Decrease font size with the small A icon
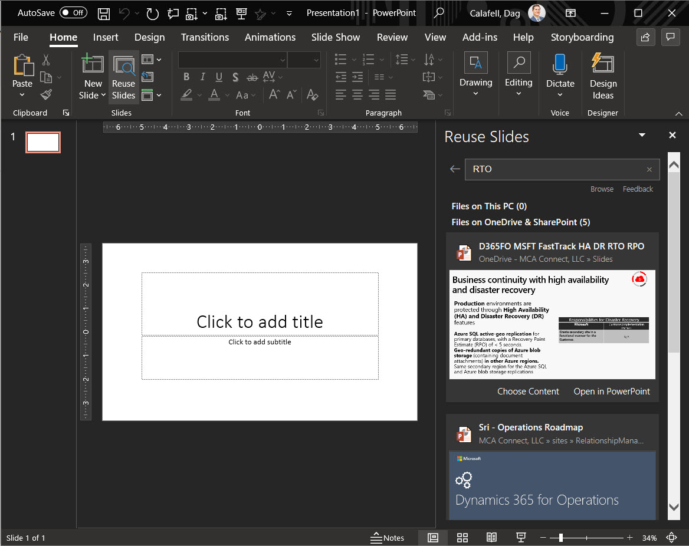Screen dimensions: 689x546 click(x=292, y=94)
